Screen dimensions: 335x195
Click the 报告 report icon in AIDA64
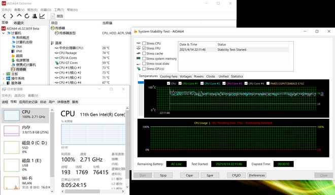pos(57,16)
